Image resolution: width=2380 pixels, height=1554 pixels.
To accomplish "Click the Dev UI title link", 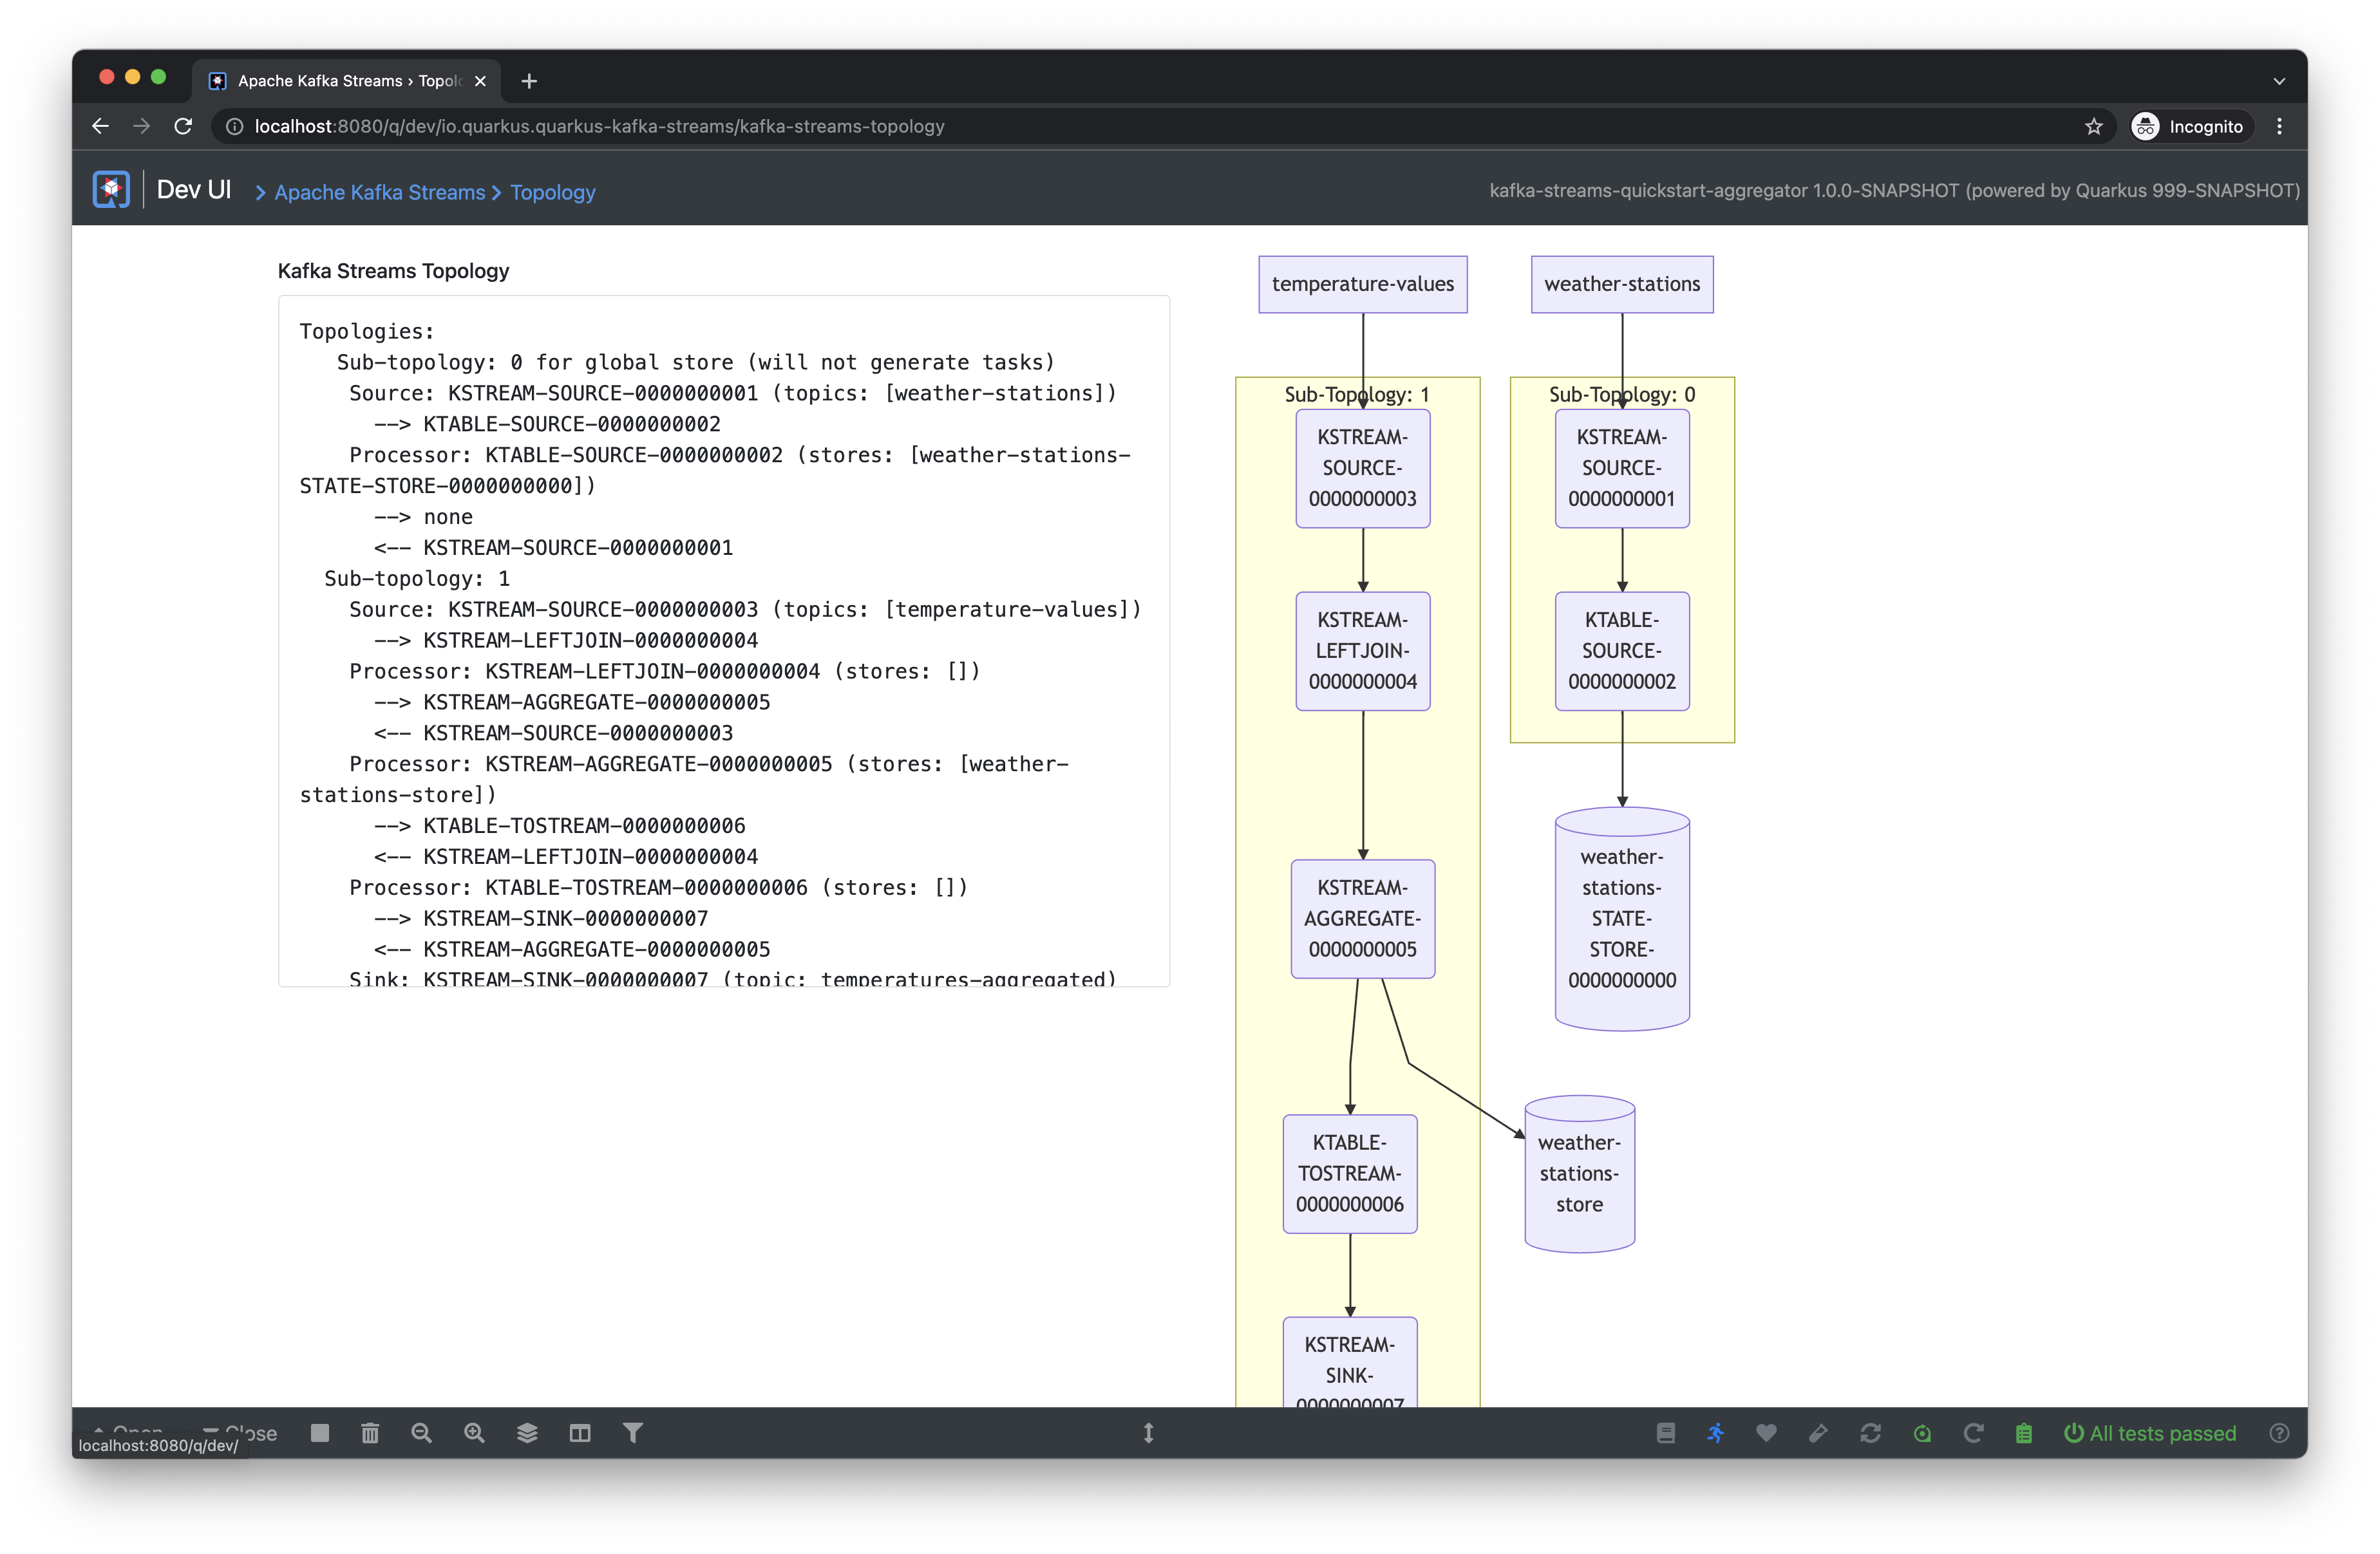I will (x=194, y=190).
